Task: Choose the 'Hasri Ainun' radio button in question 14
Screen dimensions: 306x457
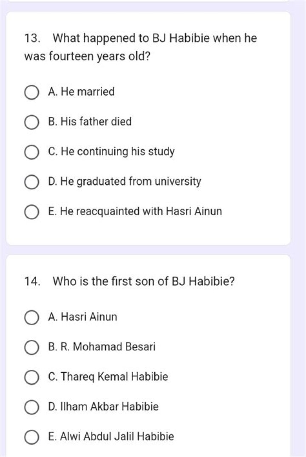Action: (x=31, y=317)
